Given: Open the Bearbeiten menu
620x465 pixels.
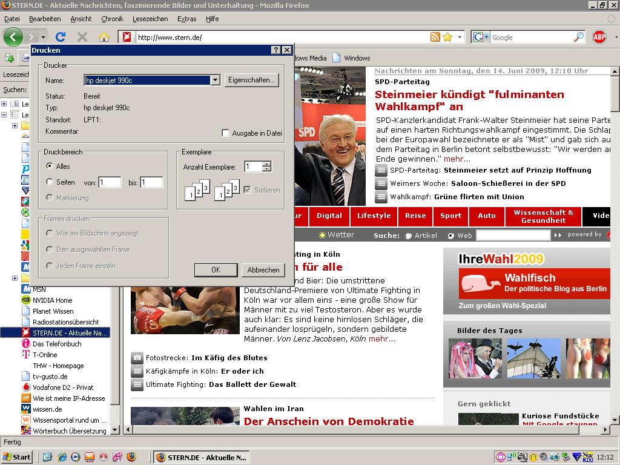Looking at the screenshot, I should 45,19.
